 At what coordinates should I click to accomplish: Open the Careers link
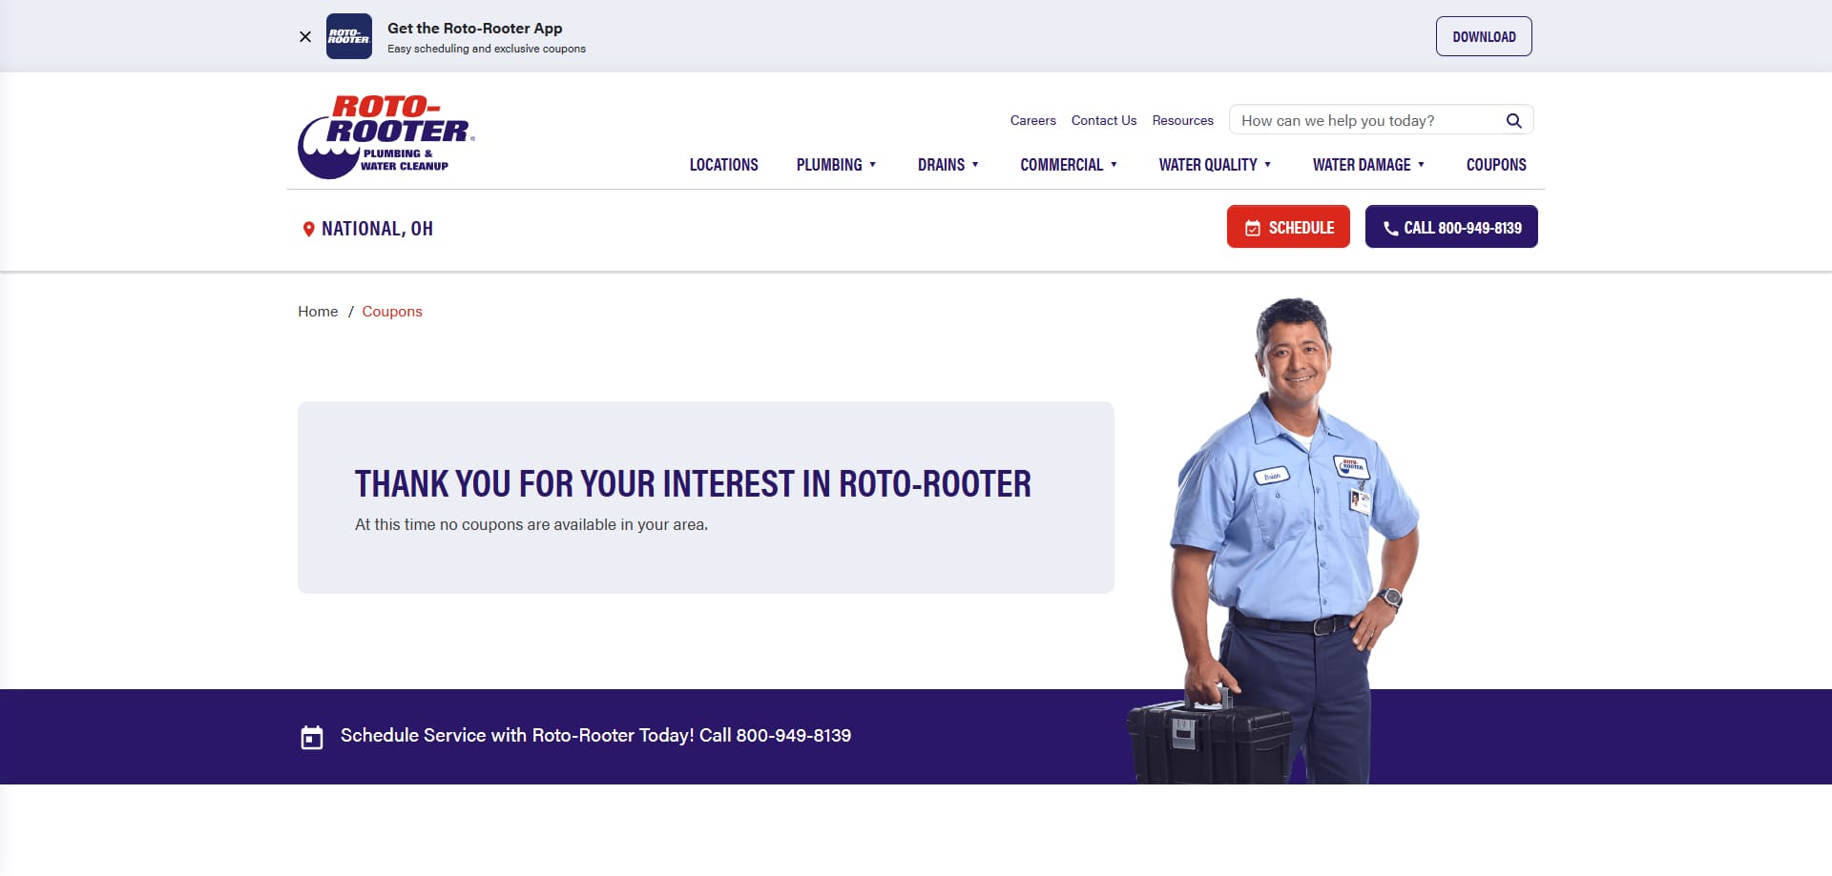[x=1033, y=120]
